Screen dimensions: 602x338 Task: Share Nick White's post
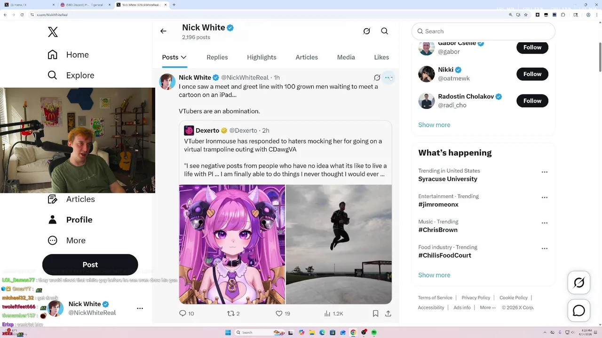click(388, 314)
